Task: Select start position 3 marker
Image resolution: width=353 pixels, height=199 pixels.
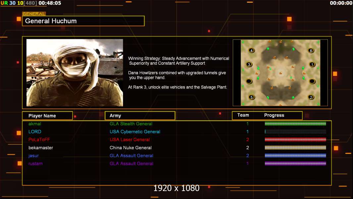Action: coord(249,64)
